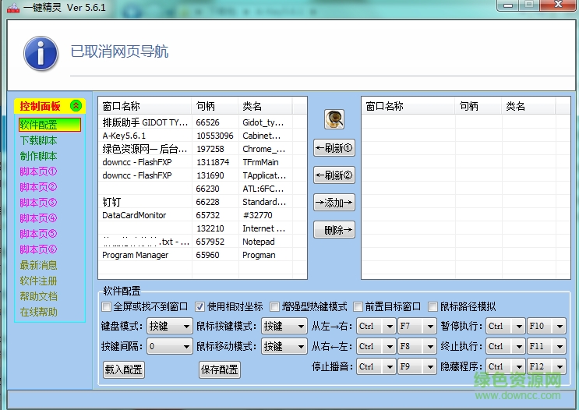The width and height of the screenshot is (579, 410).
Task: Click →添加→ to add selected window
Action: 334,203
